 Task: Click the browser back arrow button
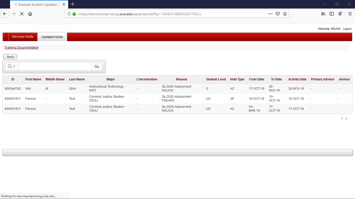pyautogui.click(x=5, y=14)
